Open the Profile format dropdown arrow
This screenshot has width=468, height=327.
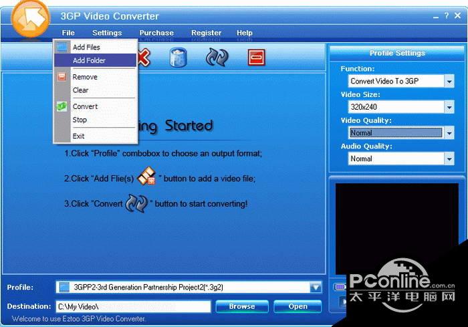tap(316, 288)
